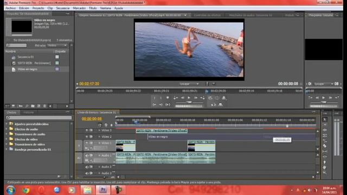
Task: Expand Bandeja personalizada 01 folder
Action: 7,149
